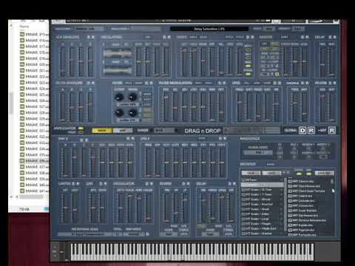Click the VCA Envelope randomize R icon
The width and height of the screenshot is (355, 266).
[93, 37]
